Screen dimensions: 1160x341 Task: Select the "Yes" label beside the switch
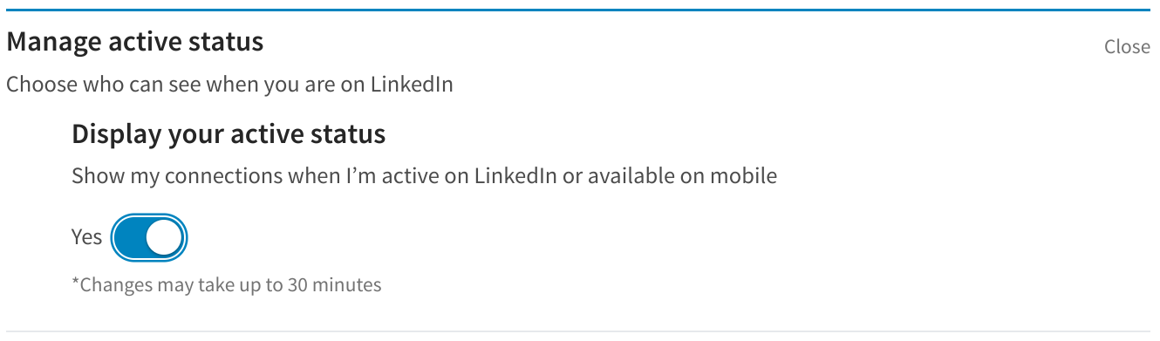coord(86,237)
